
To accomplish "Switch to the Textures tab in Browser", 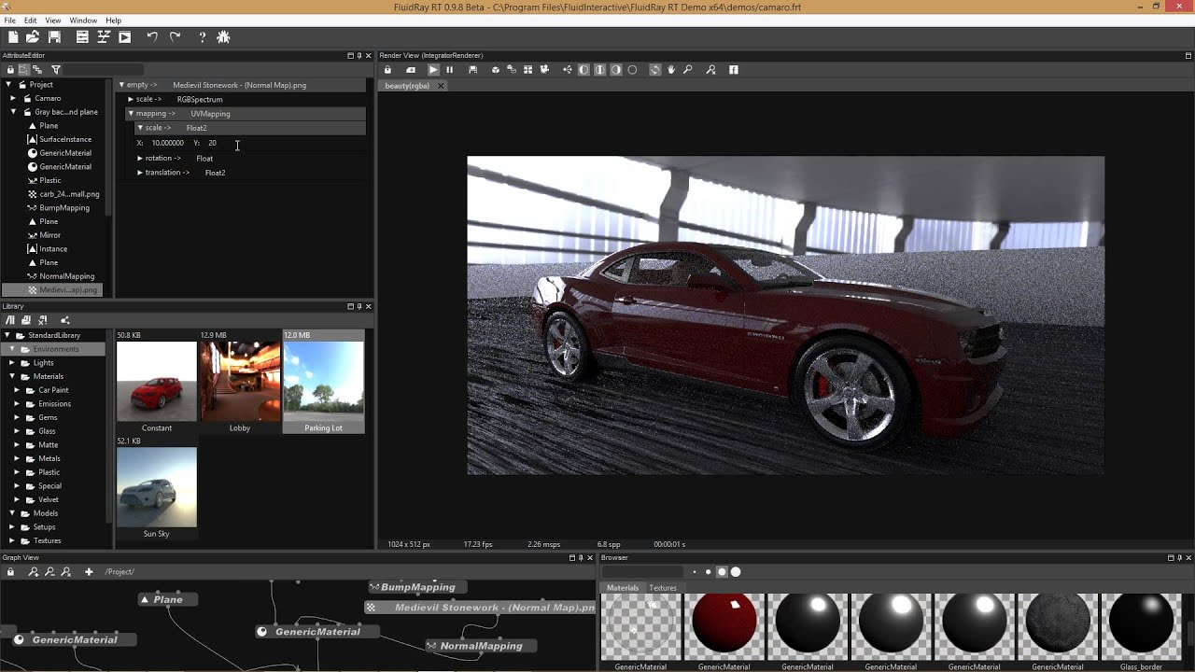I will point(663,588).
